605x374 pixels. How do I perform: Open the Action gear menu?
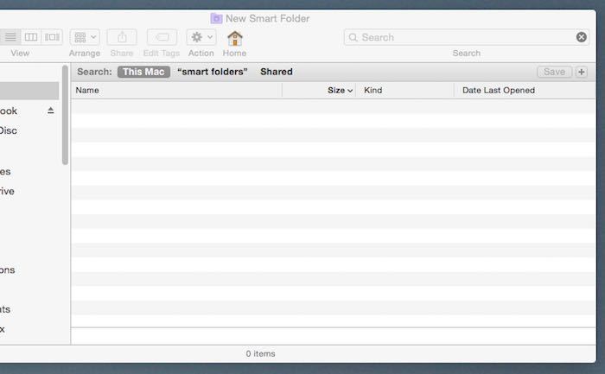[x=201, y=37]
